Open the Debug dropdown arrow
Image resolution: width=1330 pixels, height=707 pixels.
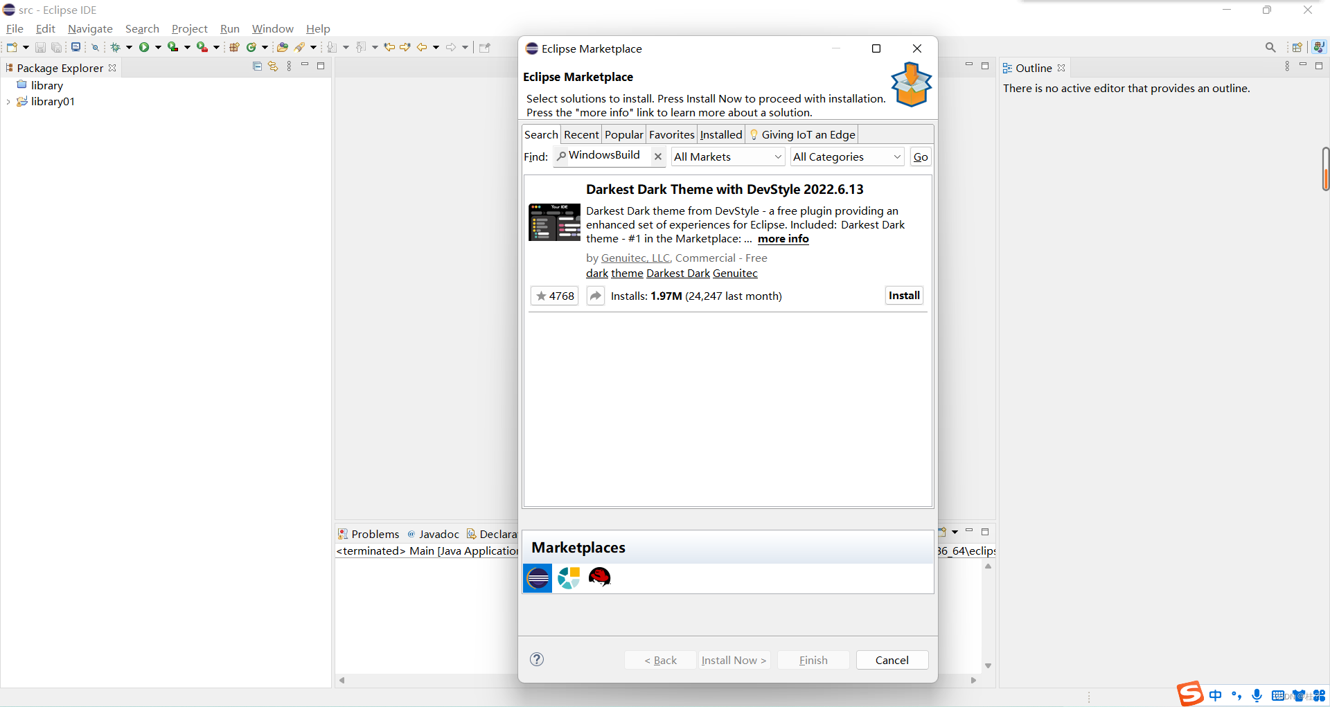coord(129,47)
